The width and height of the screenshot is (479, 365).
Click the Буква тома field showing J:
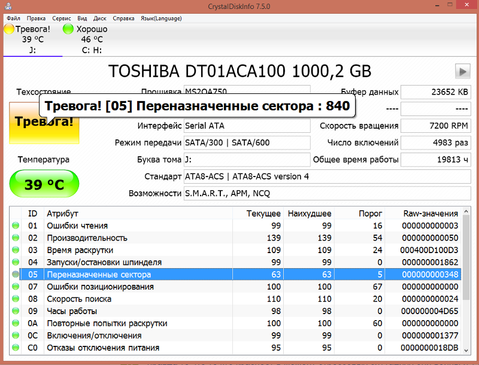coord(247,159)
